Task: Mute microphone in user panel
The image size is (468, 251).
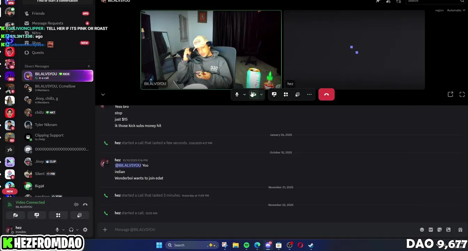Action: click(57, 230)
